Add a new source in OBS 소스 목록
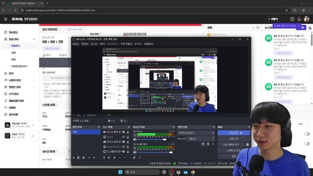This screenshot has height=176, width=313. [x=104, y=158]
